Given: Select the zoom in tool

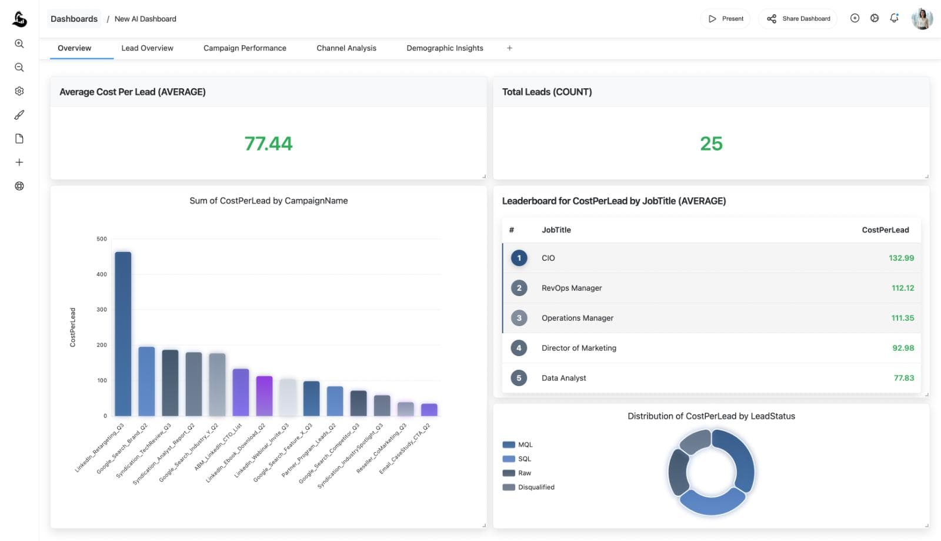Looking at the screenshot, I should (x=19, y=44).
